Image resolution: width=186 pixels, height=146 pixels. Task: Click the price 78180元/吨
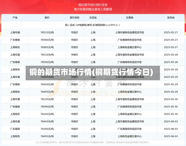[47, 129]
